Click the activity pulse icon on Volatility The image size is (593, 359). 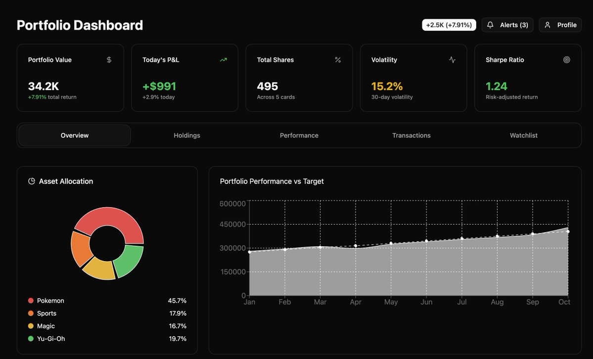pyautogui.click(x=453, y=60)
